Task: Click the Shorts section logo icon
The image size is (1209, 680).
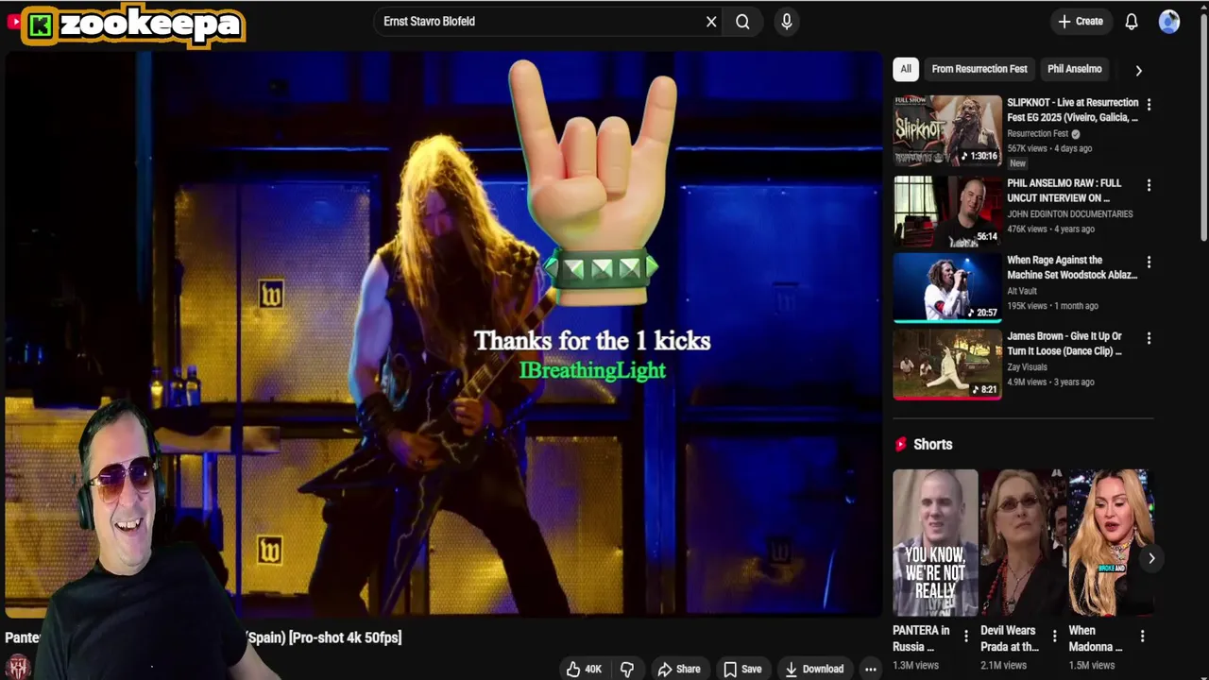Action: pos(900,444)
